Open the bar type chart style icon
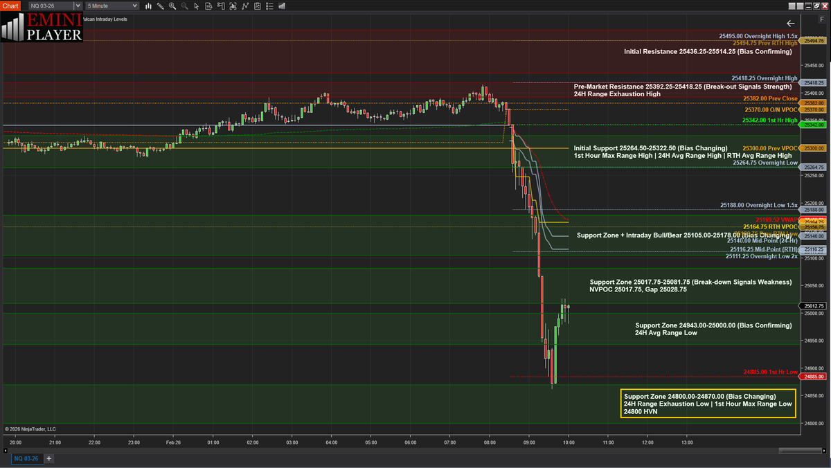This screenshot has height=468, width=831. pyautogui.click(x=149, y=6)
